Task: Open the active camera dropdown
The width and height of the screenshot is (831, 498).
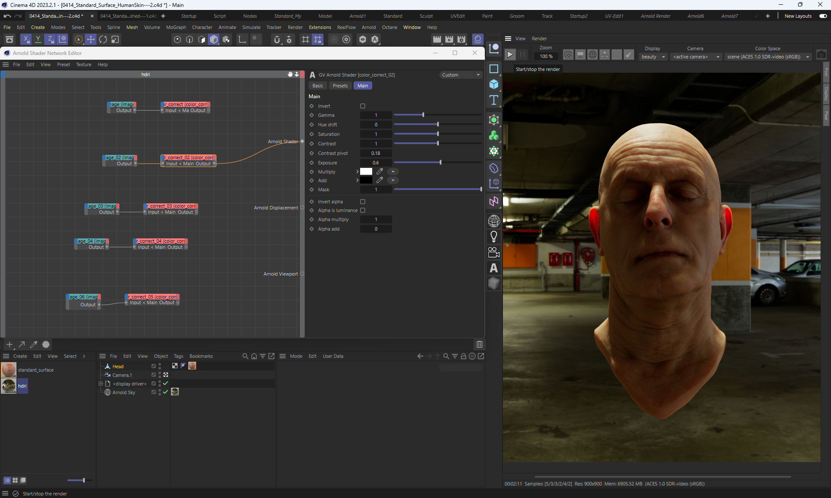Action: pyautogui.click(x=696, y=57)
